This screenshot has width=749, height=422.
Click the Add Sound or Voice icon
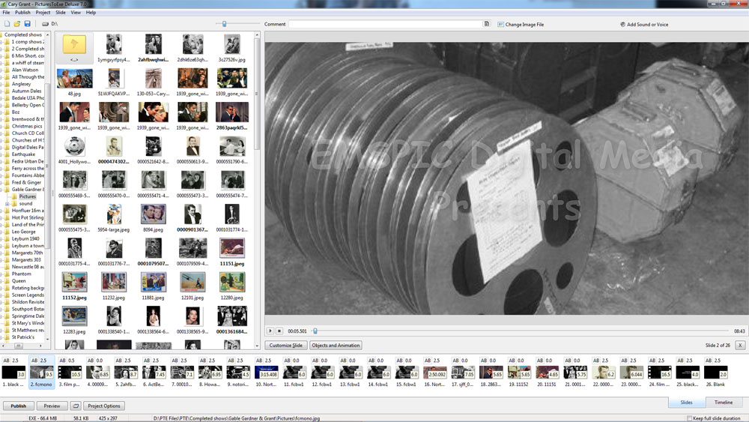[622, 25]
